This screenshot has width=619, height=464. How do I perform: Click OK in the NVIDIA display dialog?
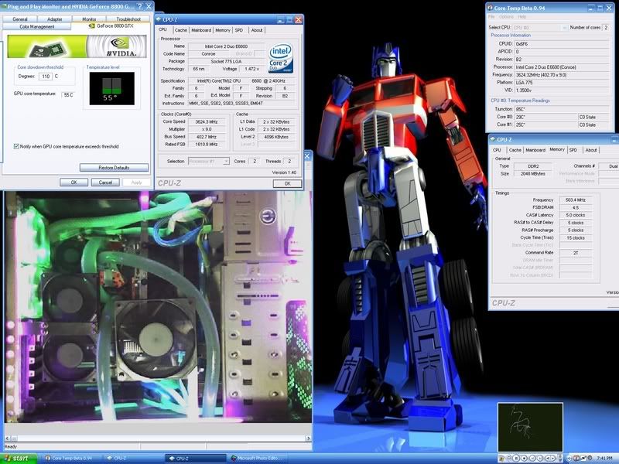[x=74, y=183]
